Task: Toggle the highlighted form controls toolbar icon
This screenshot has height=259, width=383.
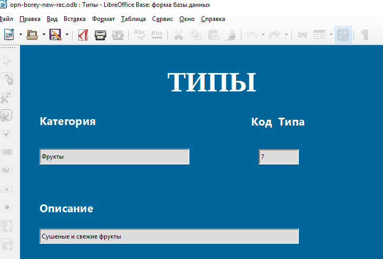Action: (x=343, y=35)
